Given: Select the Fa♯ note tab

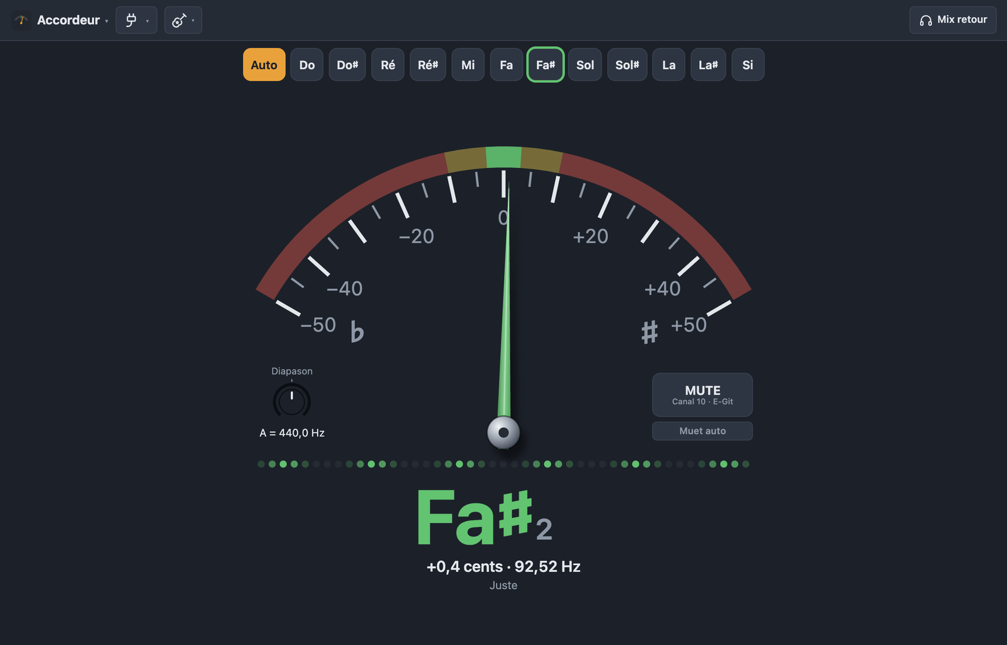Looking at the screenshot, I should [546, 65].
